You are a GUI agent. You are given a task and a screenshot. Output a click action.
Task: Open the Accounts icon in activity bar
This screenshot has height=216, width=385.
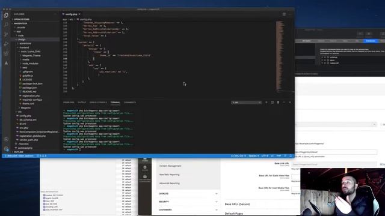pyautogui.click(x=6, y=139)
